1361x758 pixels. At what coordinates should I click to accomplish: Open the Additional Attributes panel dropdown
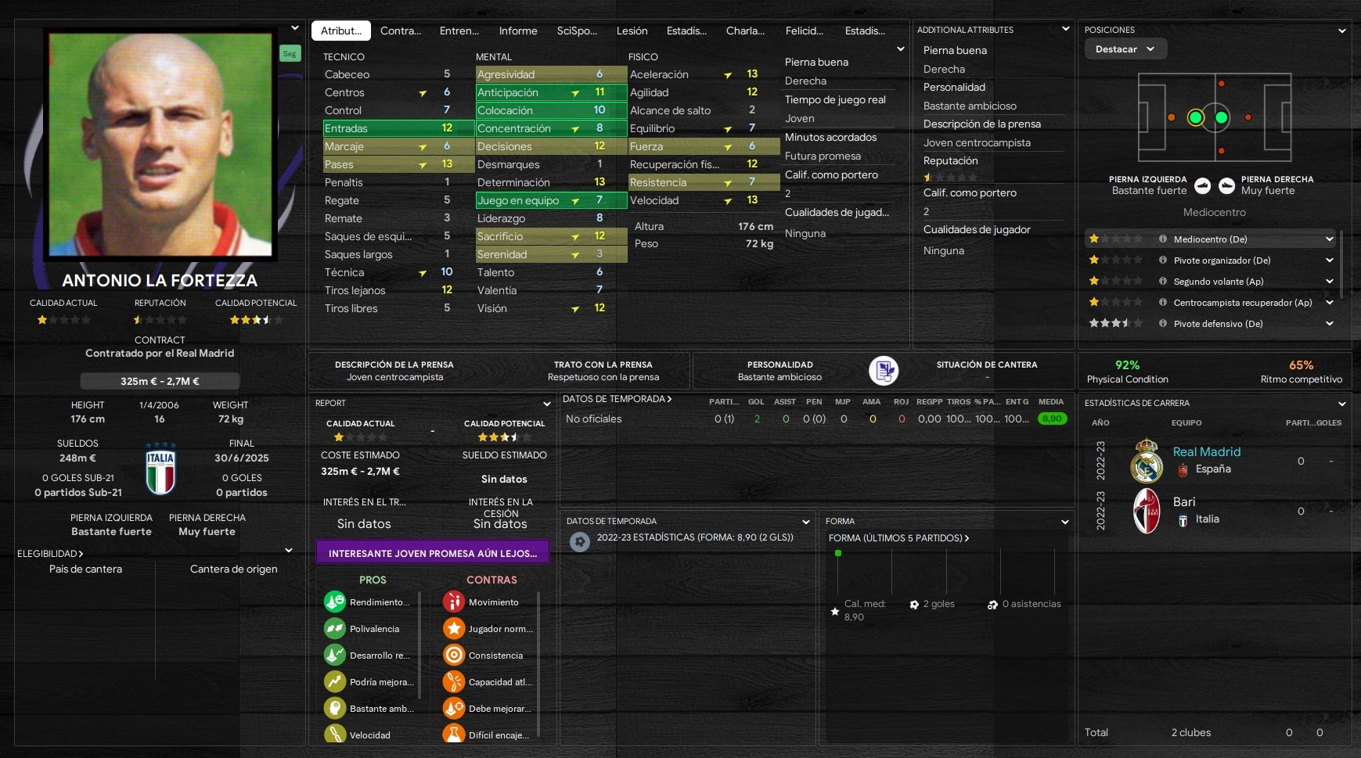[x=1065, y=29]
